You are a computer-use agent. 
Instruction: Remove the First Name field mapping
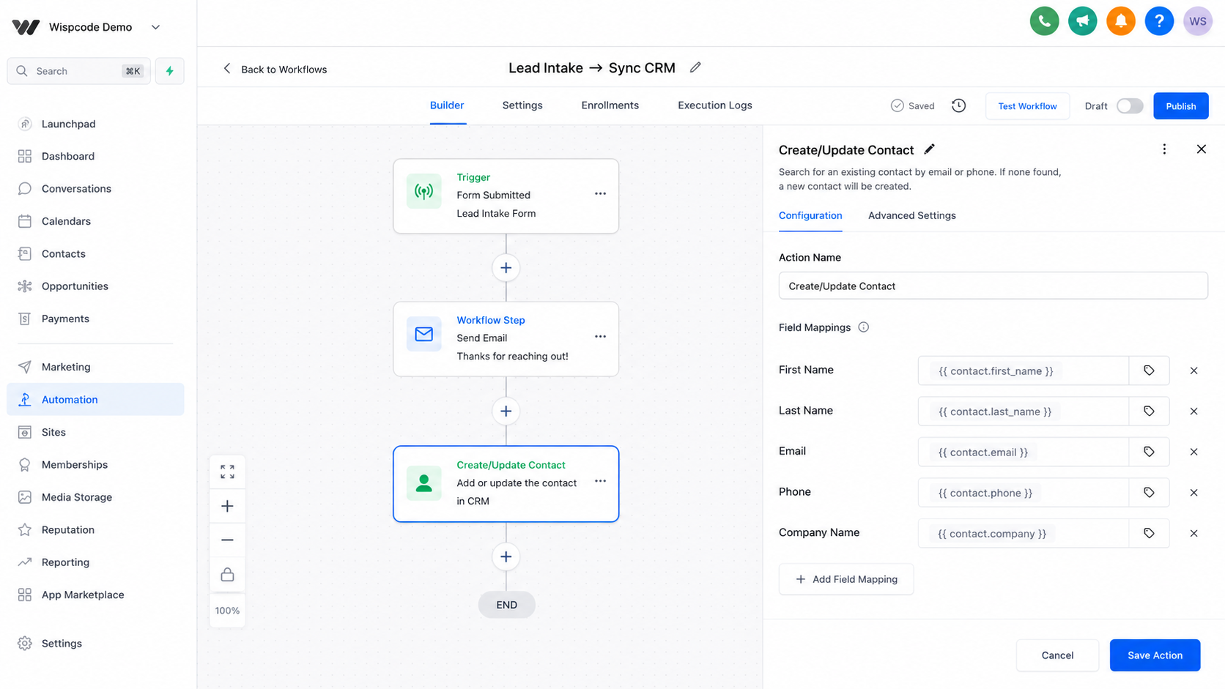tap(1193, 370)
